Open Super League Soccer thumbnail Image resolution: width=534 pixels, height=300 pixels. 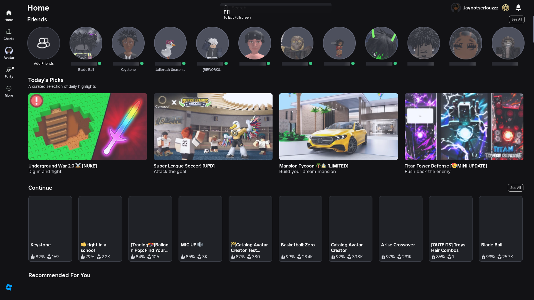point(213,127)
